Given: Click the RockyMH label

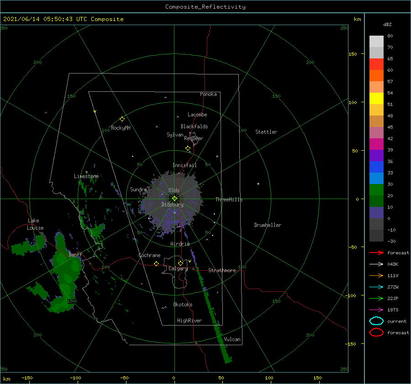Looking at the screenshot, I should tap(121, 128).
